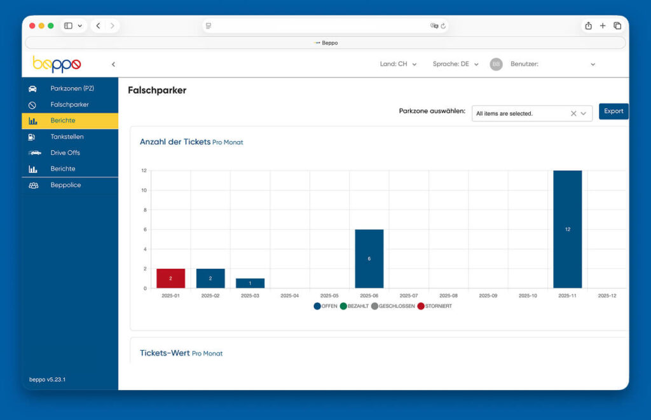The image size is (651, 420).
Task: Clear the Parkzone selection with the X
Action: pyautogui.click(x=573, y=114)
